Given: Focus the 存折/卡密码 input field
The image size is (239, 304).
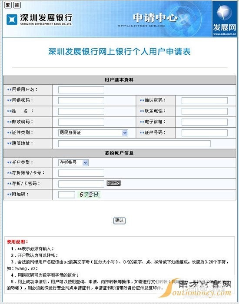Looking at the screenshot, I should (x=81, y=184).
